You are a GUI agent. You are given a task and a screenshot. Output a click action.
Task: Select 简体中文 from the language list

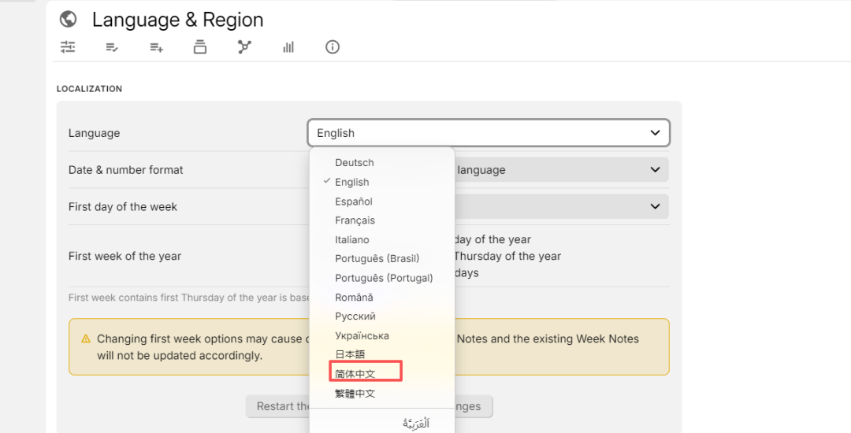point(355,374)
